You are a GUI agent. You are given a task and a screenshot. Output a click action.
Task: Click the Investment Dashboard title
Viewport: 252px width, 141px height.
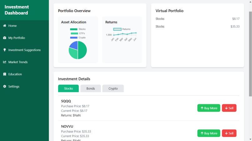(17, 10)
